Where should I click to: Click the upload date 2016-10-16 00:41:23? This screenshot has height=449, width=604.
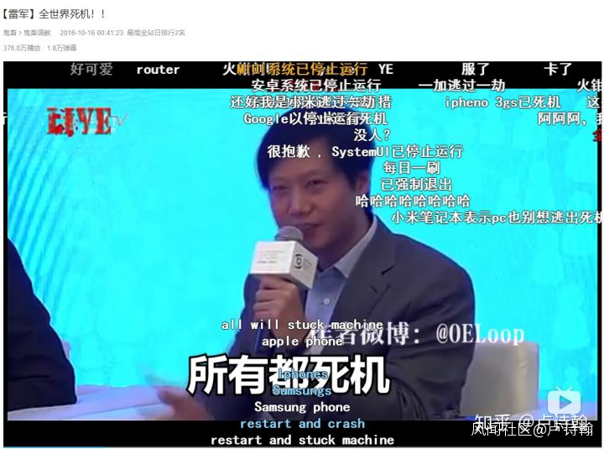91,33
